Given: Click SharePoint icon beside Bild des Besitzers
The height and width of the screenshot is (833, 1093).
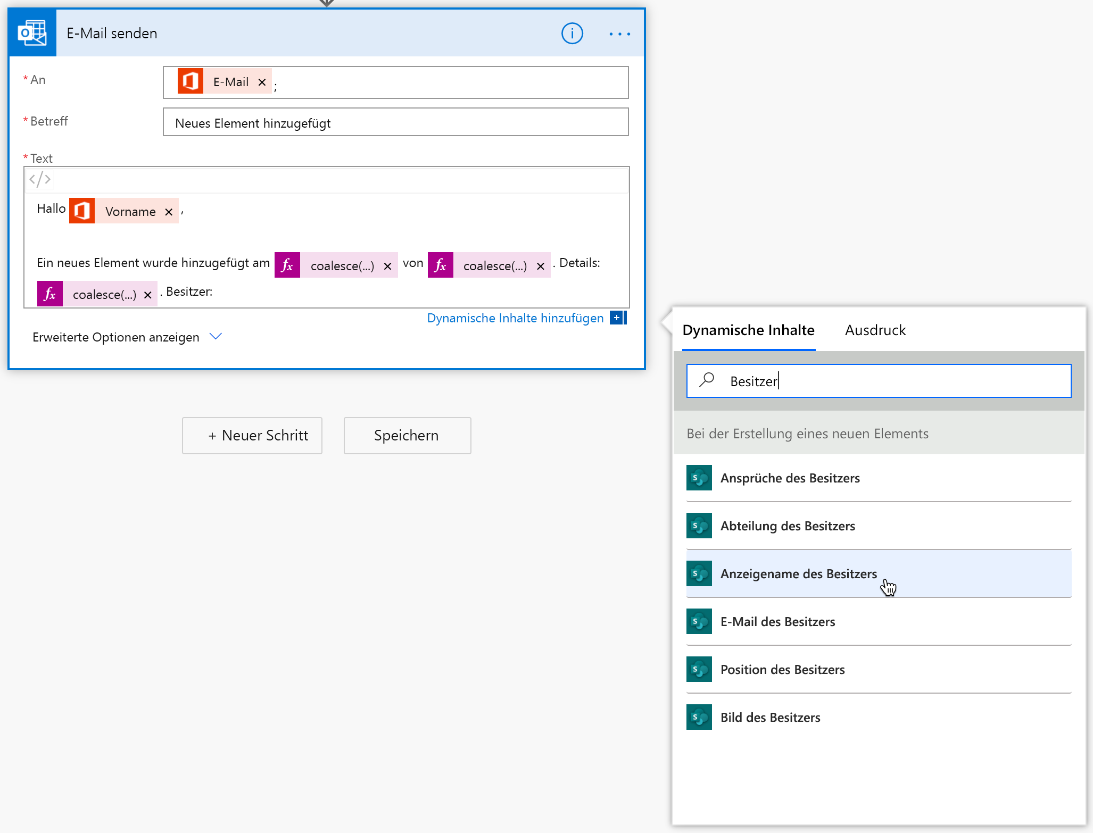Looking at the screenshot, I should point(699,717).
